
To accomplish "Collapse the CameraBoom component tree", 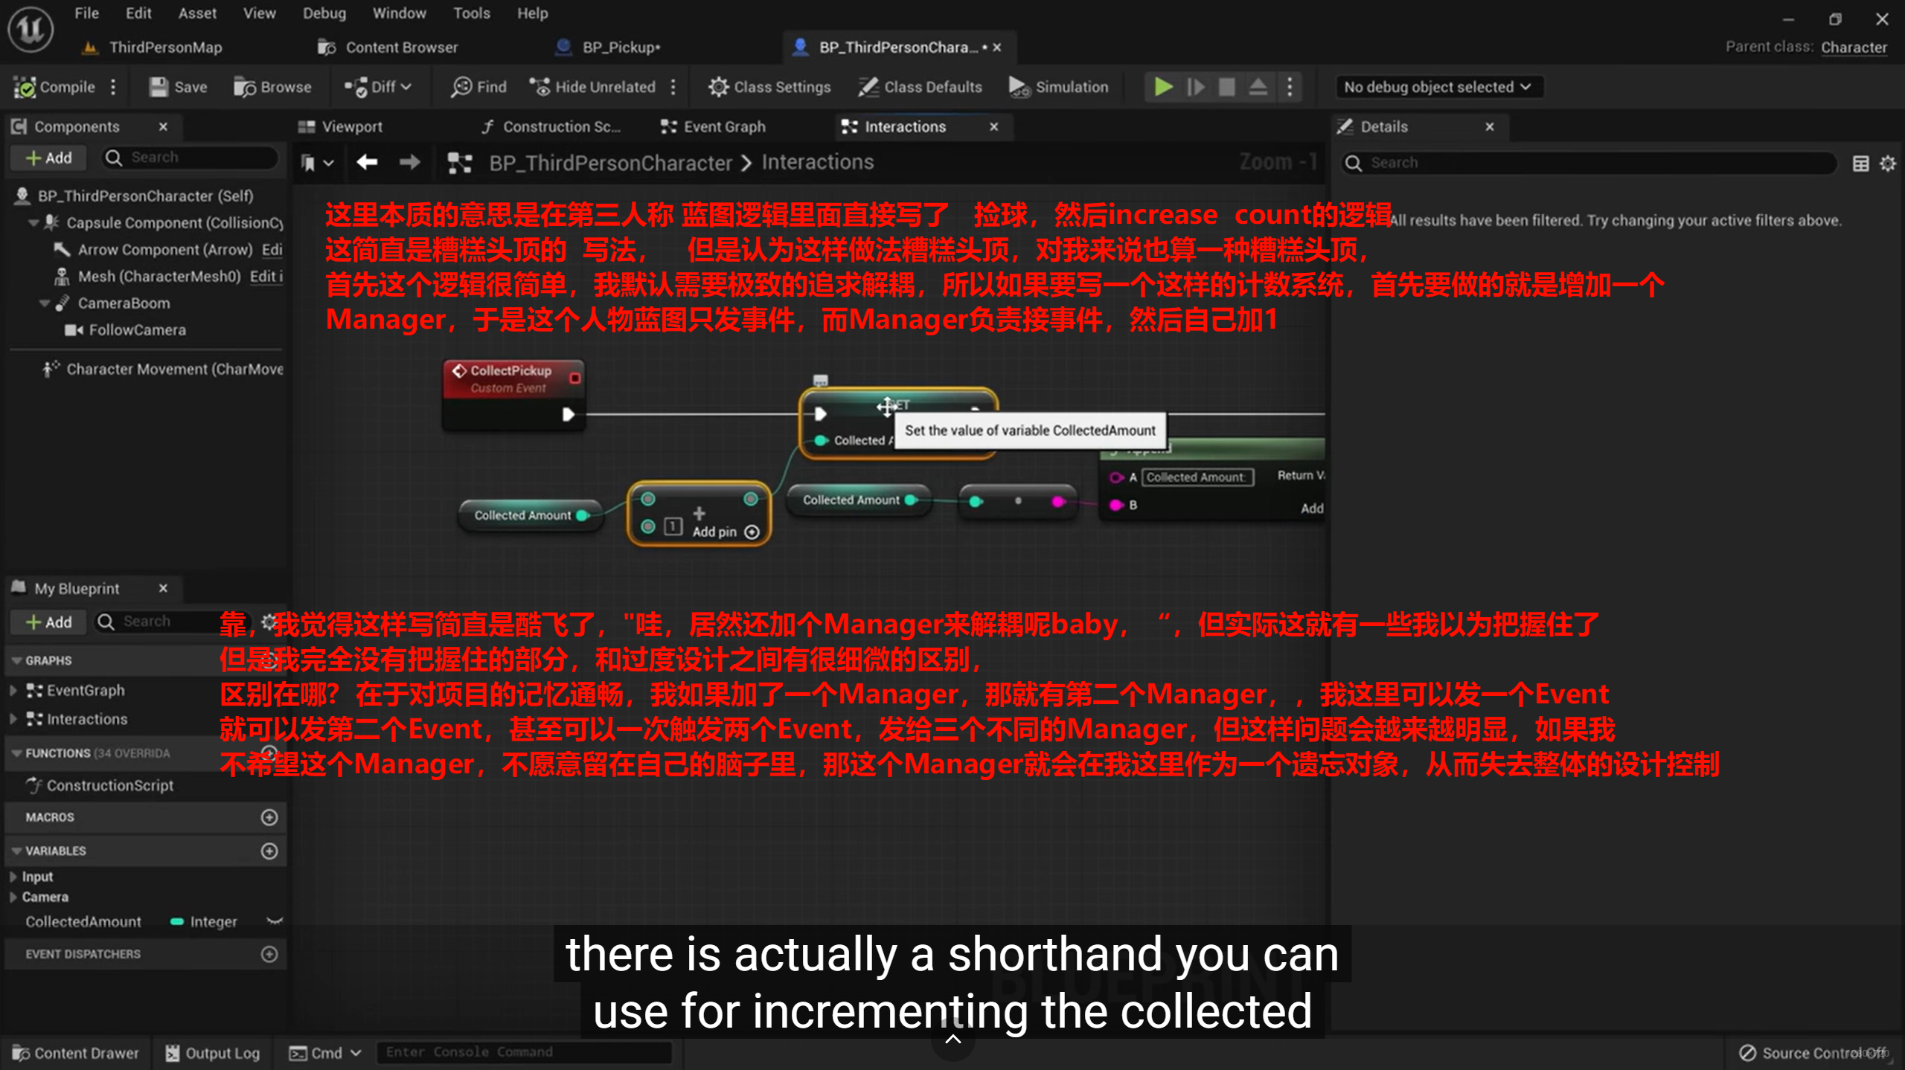I will [45, 303].
